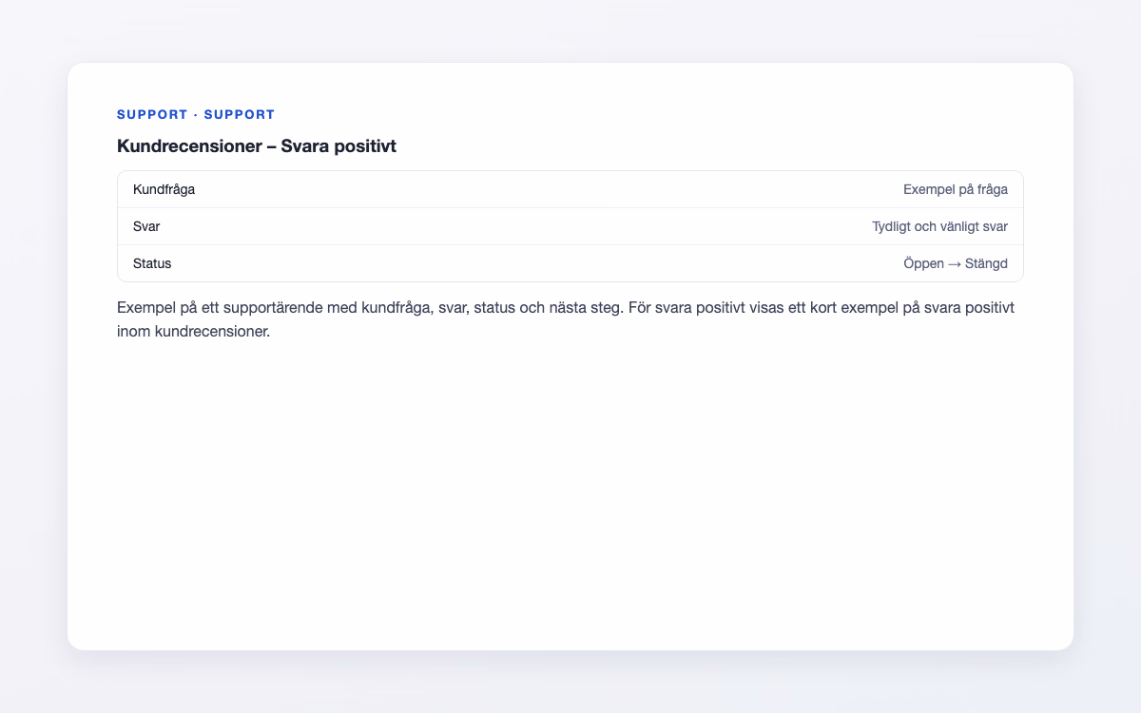
Task: Click the dot separator between SUPPORT words
Action: pyautogui.click(x=196, y=114)
